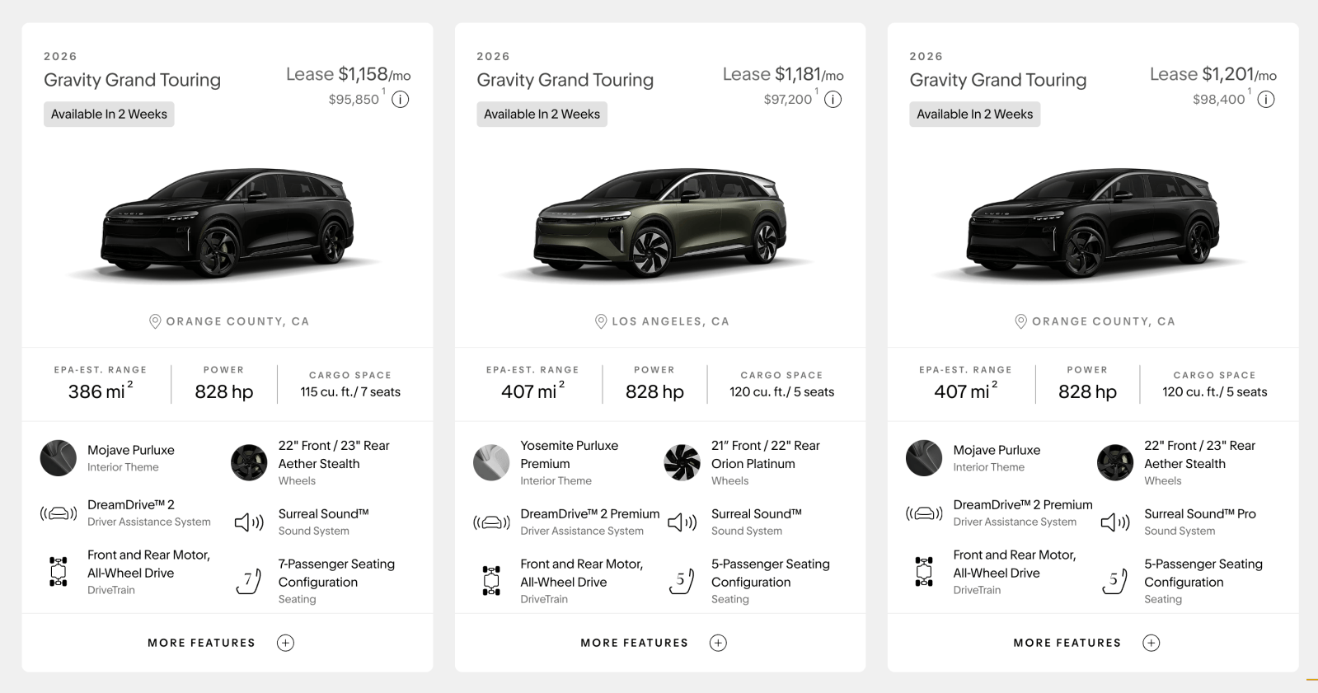Click Mojave Purluxe interior swatch on $1,158/mo card
Viewport: 1318px width, 693px height.
59,458
